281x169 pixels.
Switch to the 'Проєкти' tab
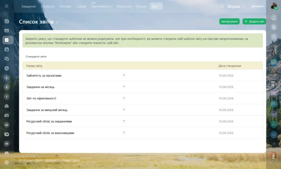(48, 7)
